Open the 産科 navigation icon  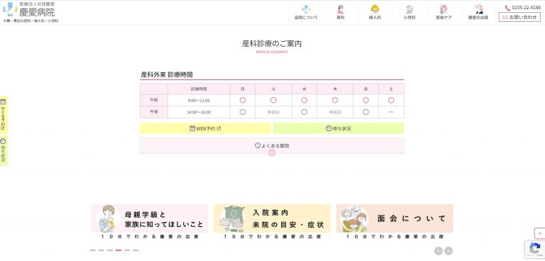(x=341, y=13)
